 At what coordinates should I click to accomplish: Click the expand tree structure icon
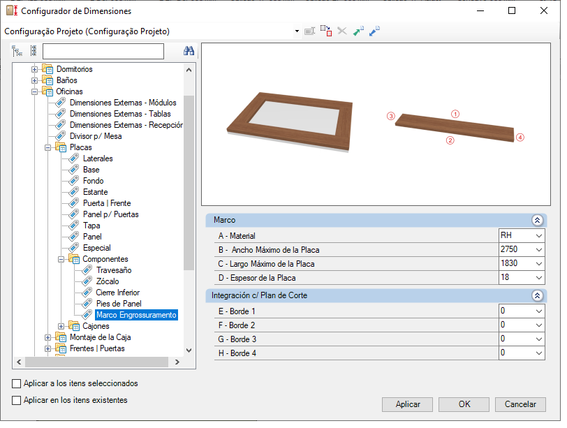17,51
